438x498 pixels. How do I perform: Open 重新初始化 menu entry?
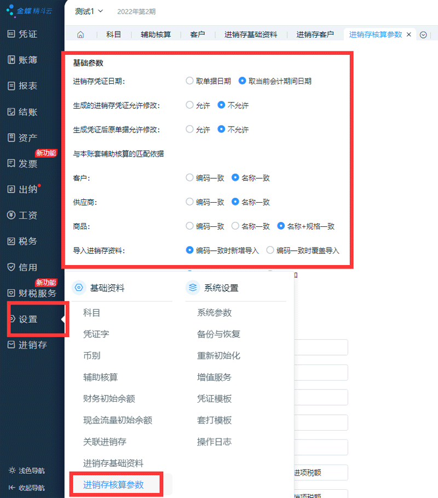(218, 356)
